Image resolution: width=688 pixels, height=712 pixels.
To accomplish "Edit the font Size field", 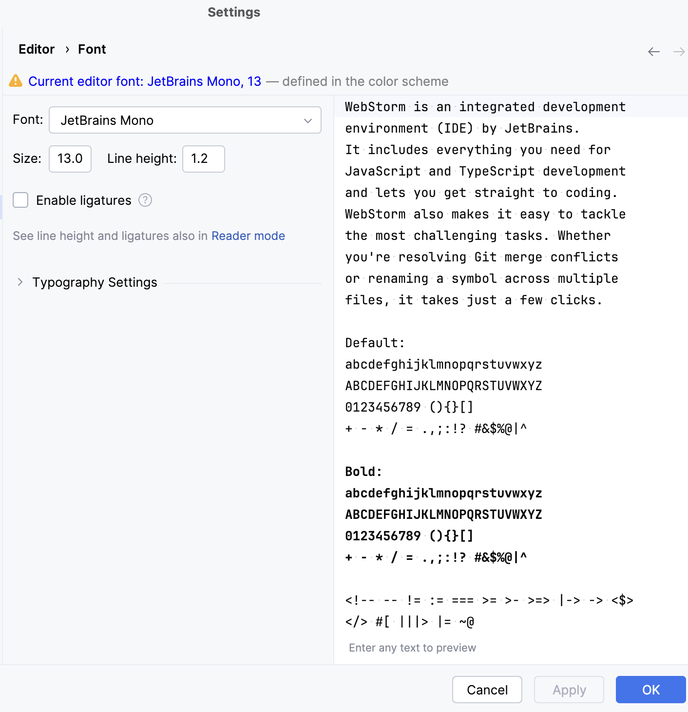I will click(70, 158).
